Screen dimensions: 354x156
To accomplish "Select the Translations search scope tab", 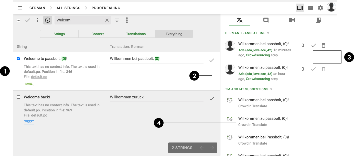I will pos(136,34).
